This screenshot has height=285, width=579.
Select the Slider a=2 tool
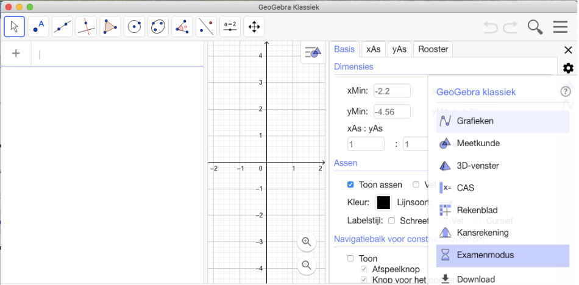click(x=230, y=27)
